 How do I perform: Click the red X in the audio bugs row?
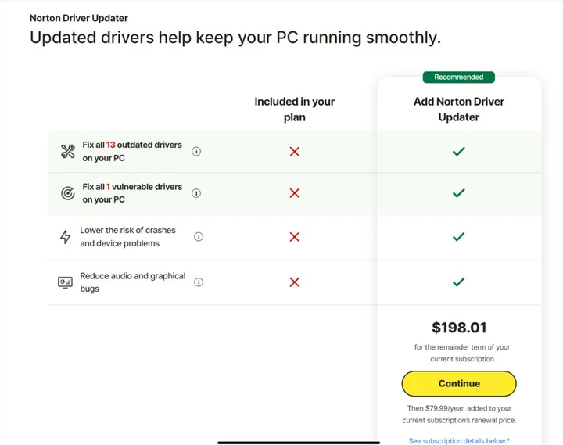coord(294,282)
